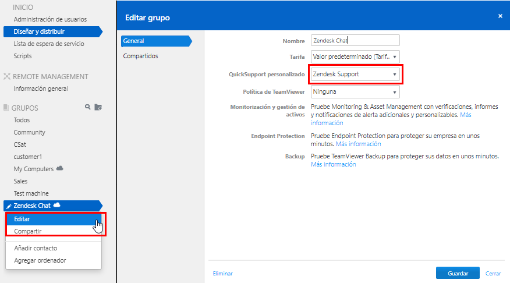Switch to the Compartidos tab
Viewport: 510px width, 283px height.
(140, 56)
